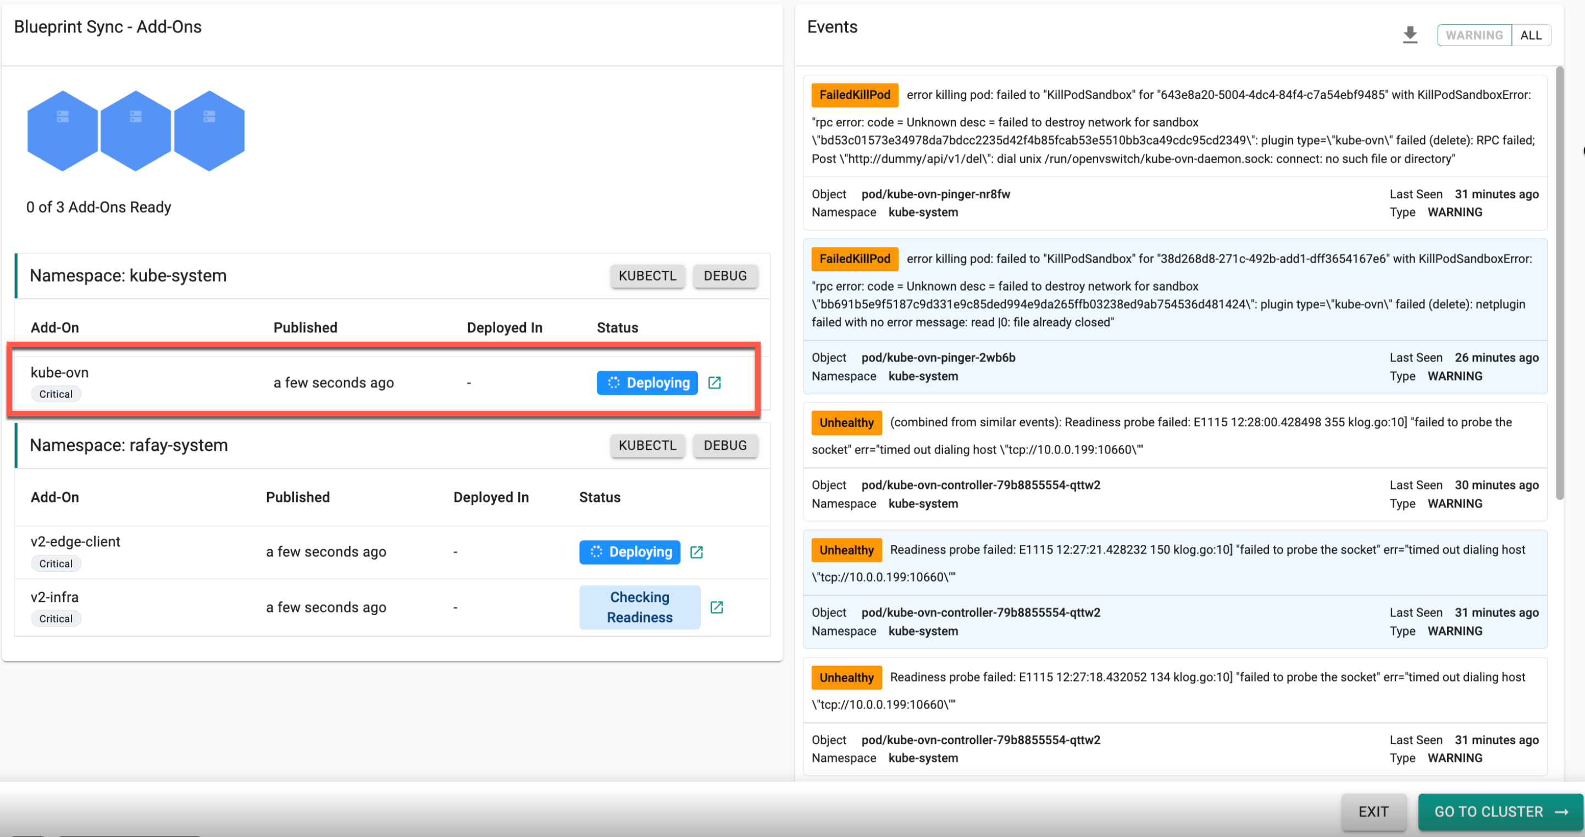1585x837 pixels.
Task: Click Critical tag under v2-infra
Action: pos(56,620)
